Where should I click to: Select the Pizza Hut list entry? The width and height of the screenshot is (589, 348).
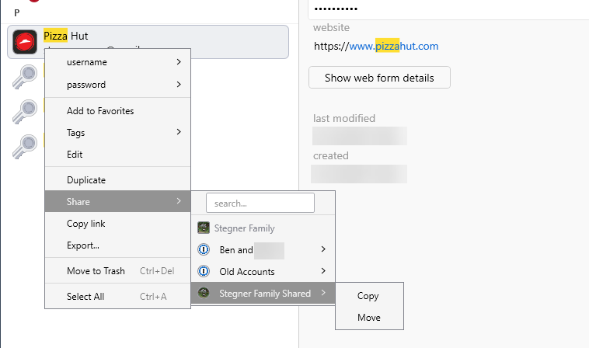(x=148, y=42)
